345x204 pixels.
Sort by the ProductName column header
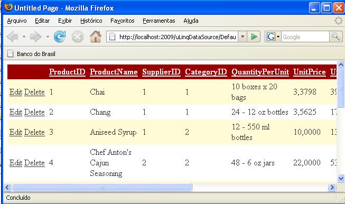(114, 72)
